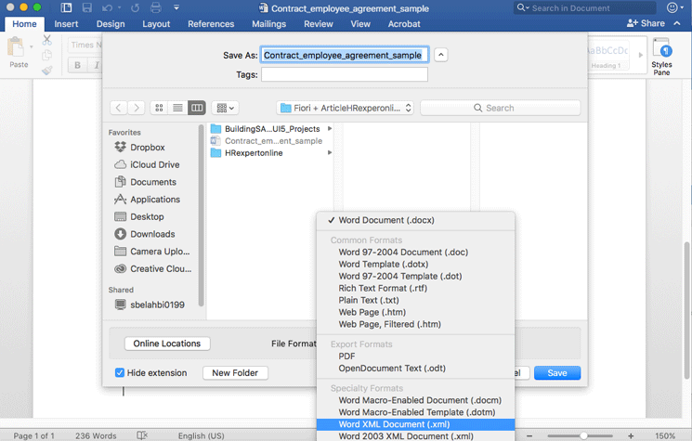
Task: Click the Search in Document field
Action: point(584,8)
